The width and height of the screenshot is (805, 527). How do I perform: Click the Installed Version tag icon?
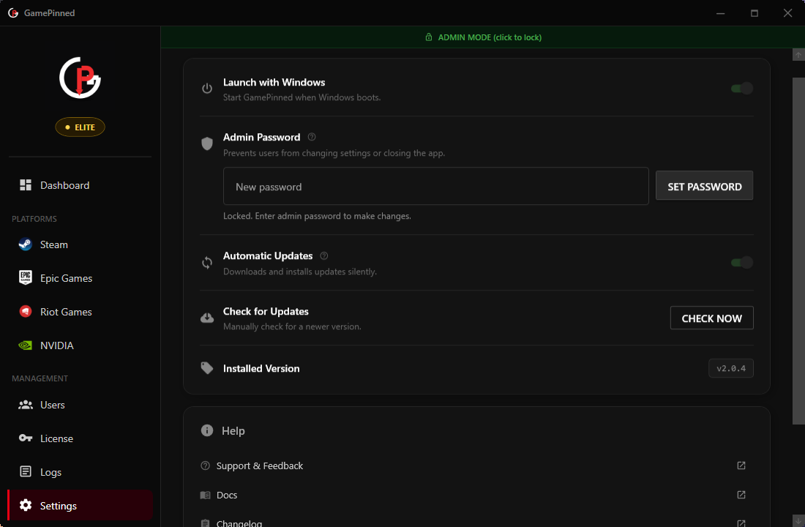tap(207, 367)
